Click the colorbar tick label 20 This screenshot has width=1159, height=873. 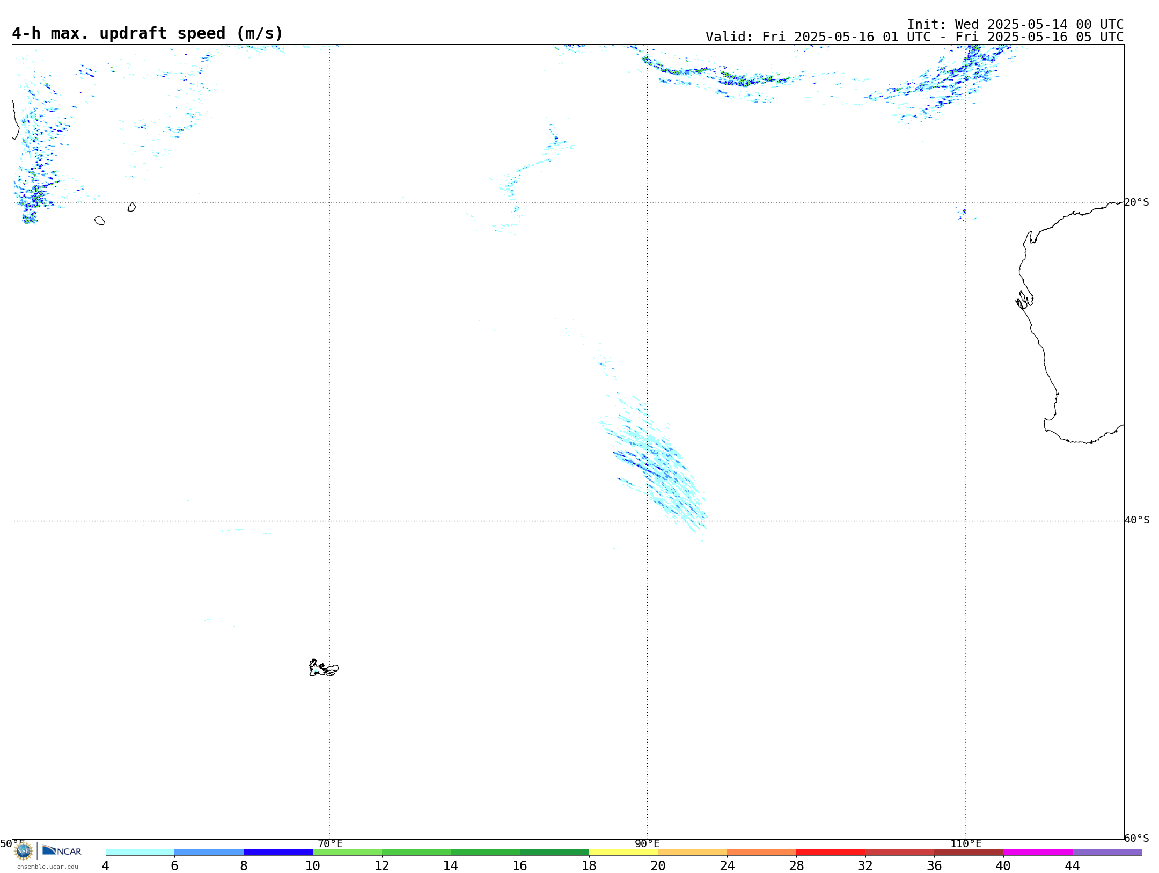click(x=658, y=866)
